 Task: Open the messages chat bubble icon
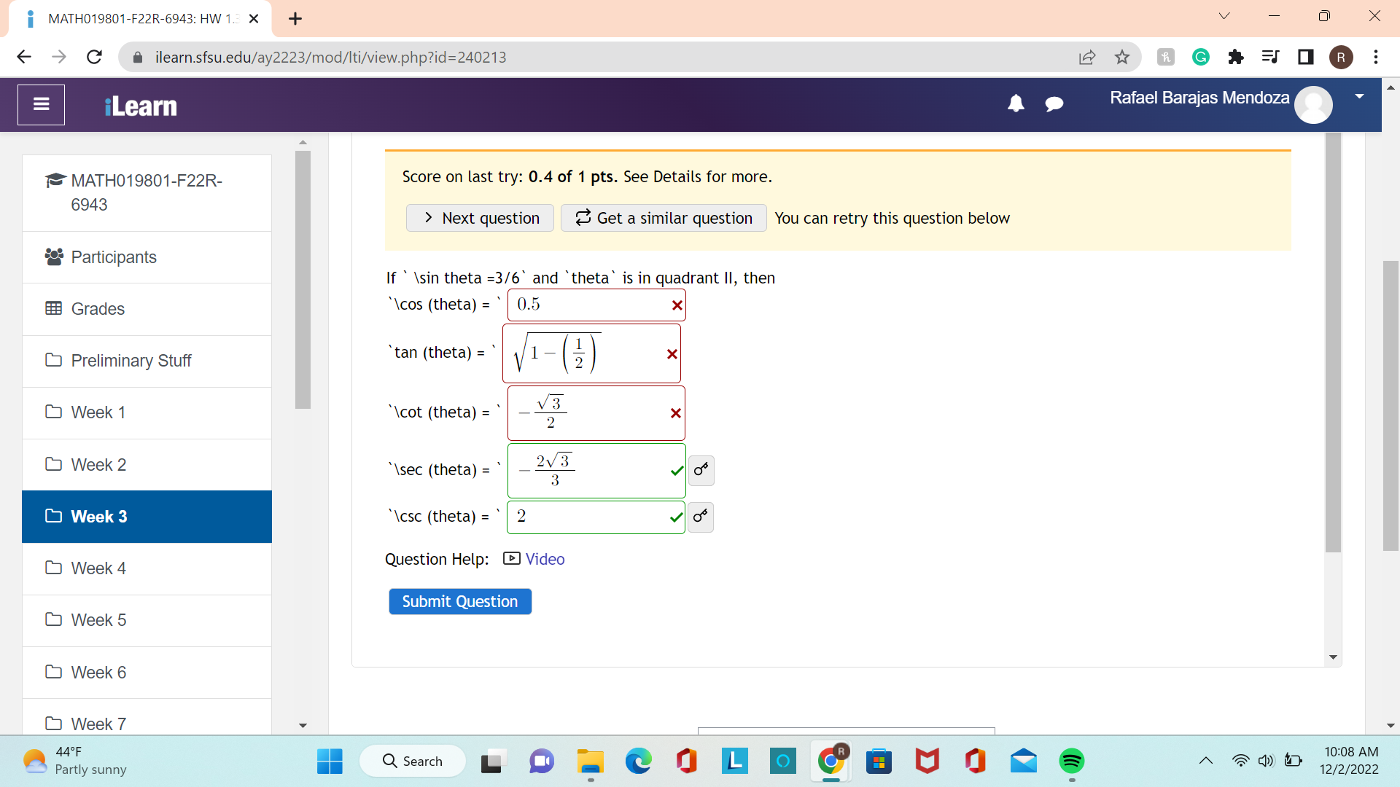coord(1054,104)
